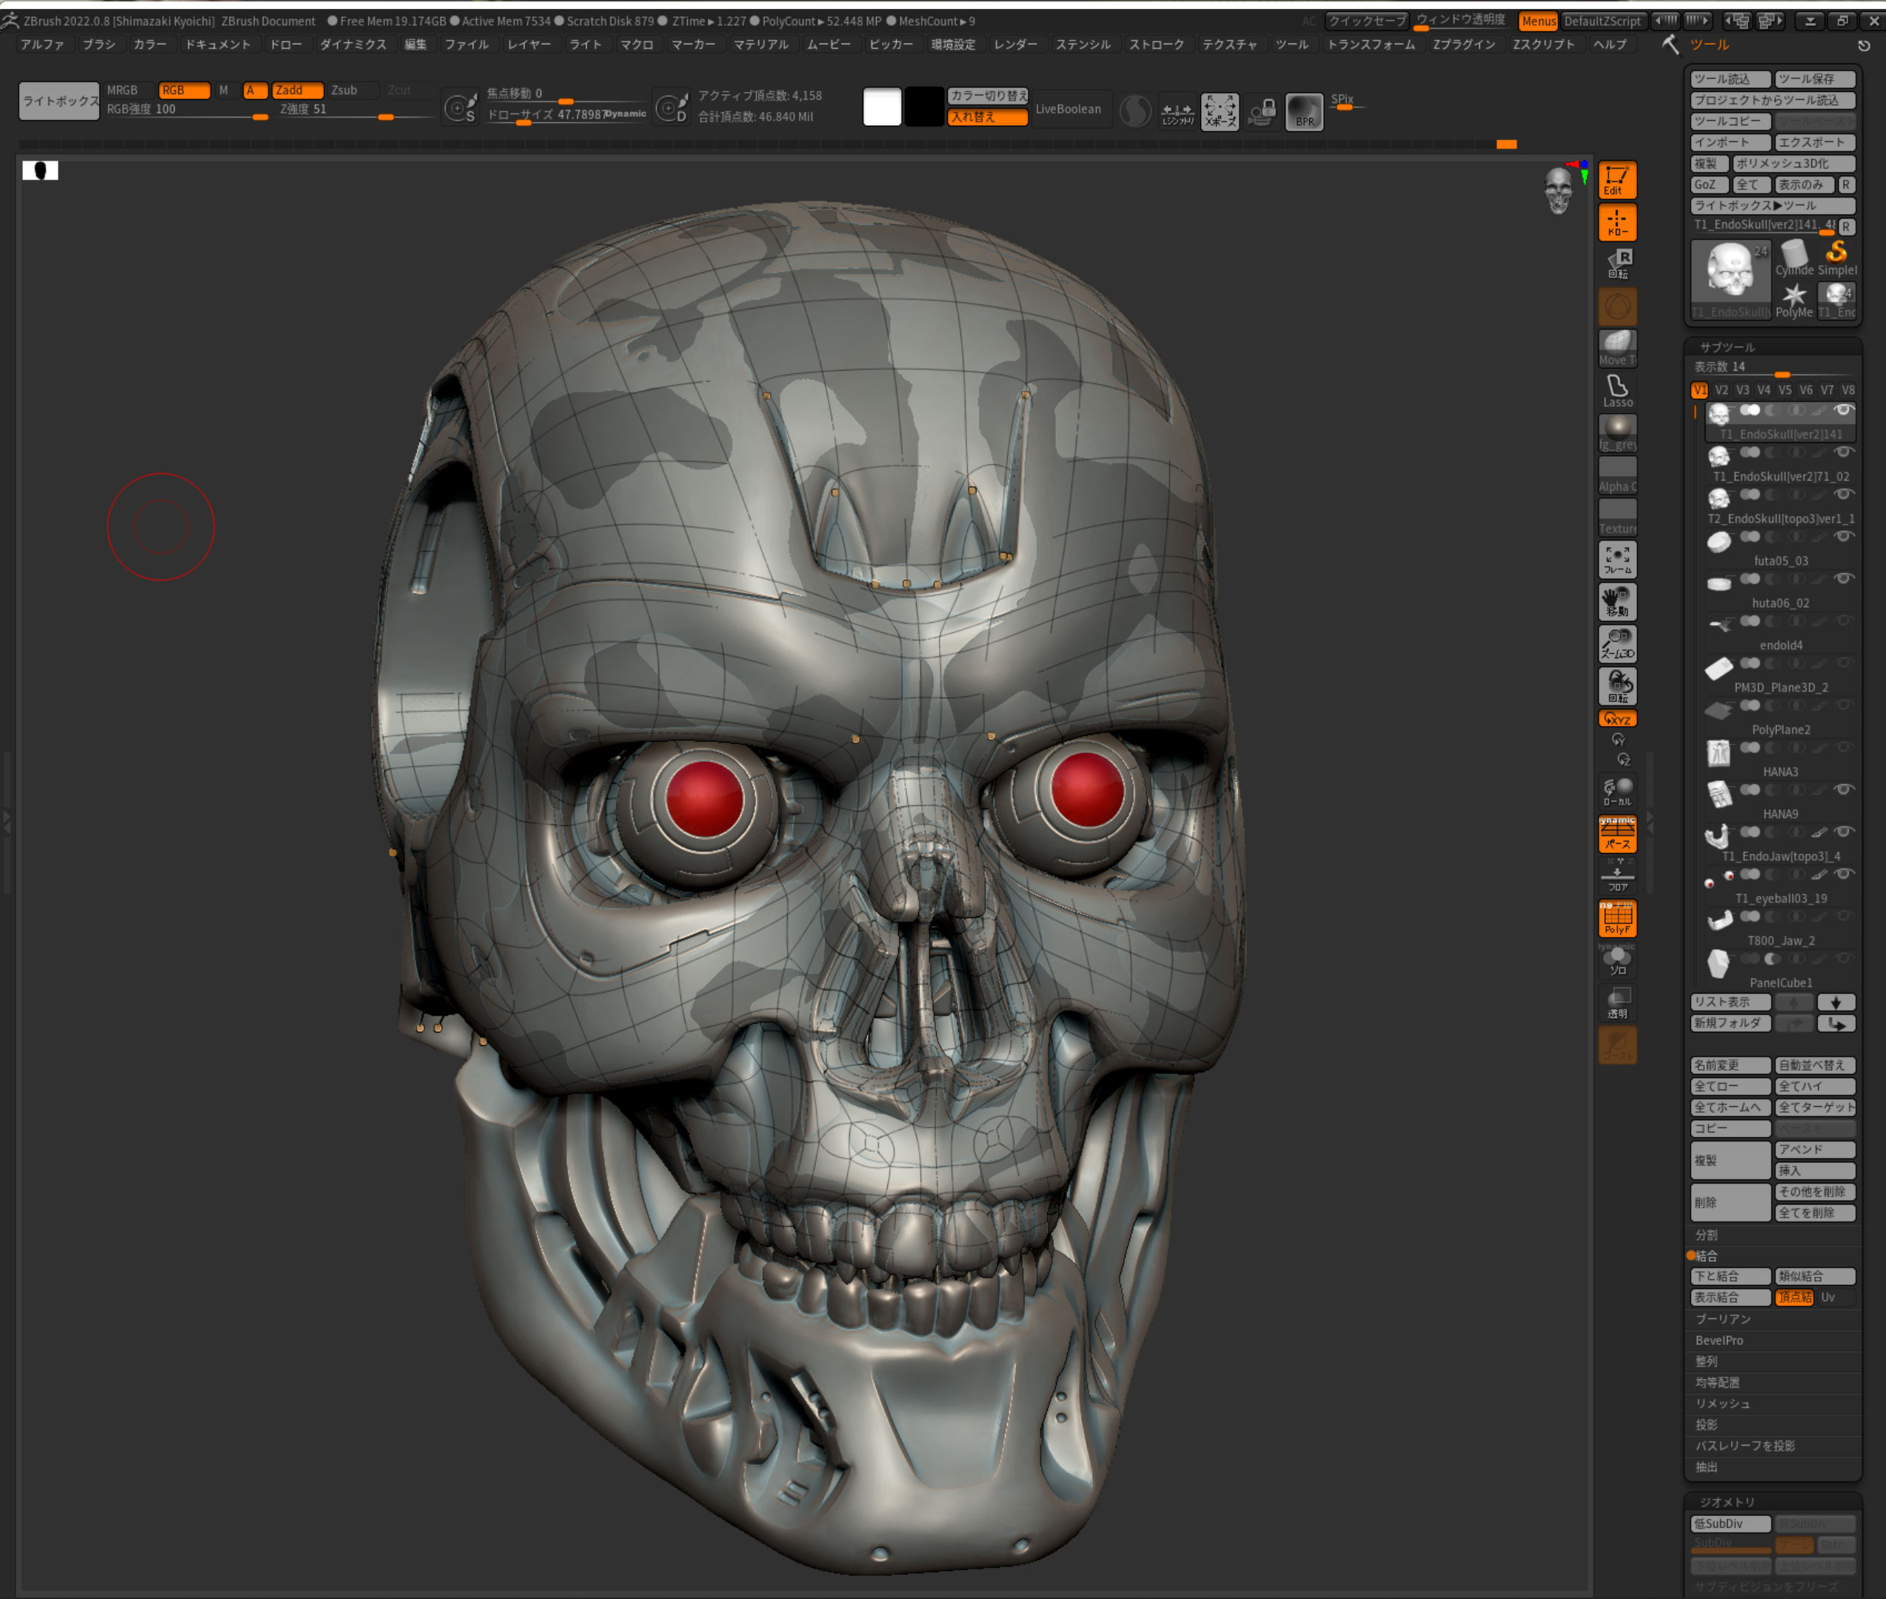Open the Alpha selector thumbnail
This screenshot has height=1599, width=1886.
1616,475
